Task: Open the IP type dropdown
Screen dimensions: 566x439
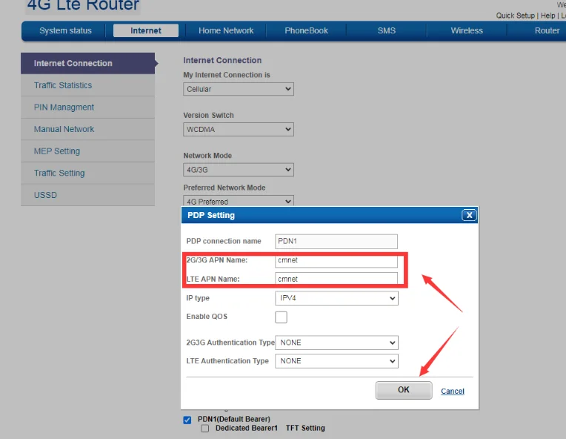Action: (336, 298)
